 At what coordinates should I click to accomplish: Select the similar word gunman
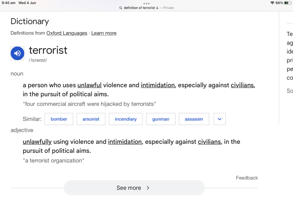click(x=161, y=119)
